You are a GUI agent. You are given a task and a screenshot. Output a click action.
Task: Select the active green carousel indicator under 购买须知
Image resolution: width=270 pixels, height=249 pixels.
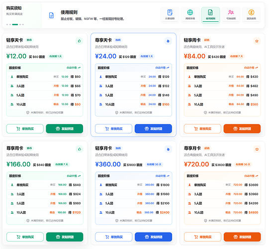tap(15, 24)
